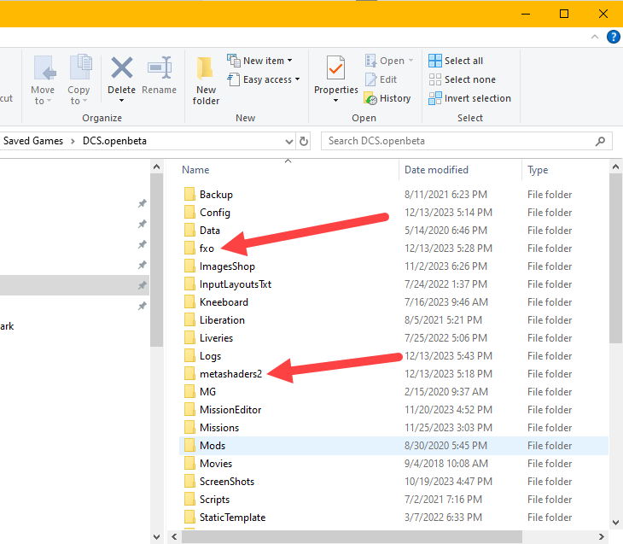Select the Mods folder row
The height and width of the screenshot is (544, 623).
pyautogui.click(x=393, y=446)
